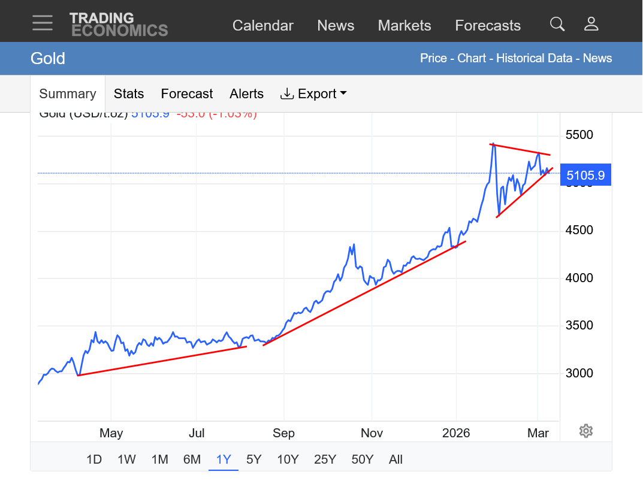Viewport: 643px width, 496px height.
Task: Open the hamburger navigation menu
Action: click(43, 23)
